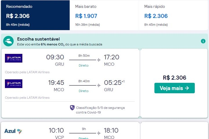Click the info icon in sustainable banner
209x139 pixels.
coord(203,41)
